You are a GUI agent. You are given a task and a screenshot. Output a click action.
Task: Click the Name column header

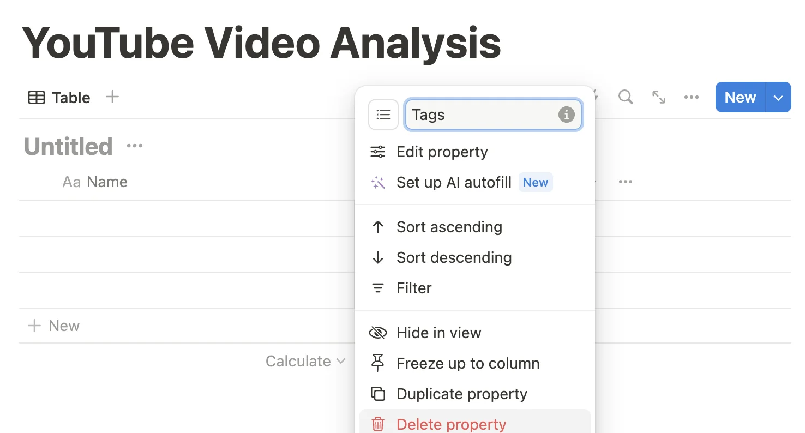pyautogui.click(x=95, y=182)
